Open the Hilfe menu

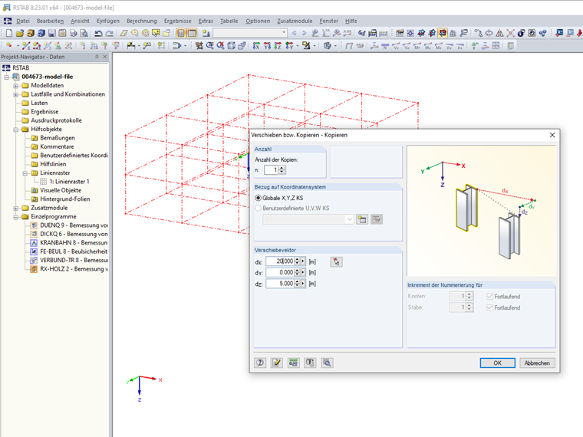351,21
